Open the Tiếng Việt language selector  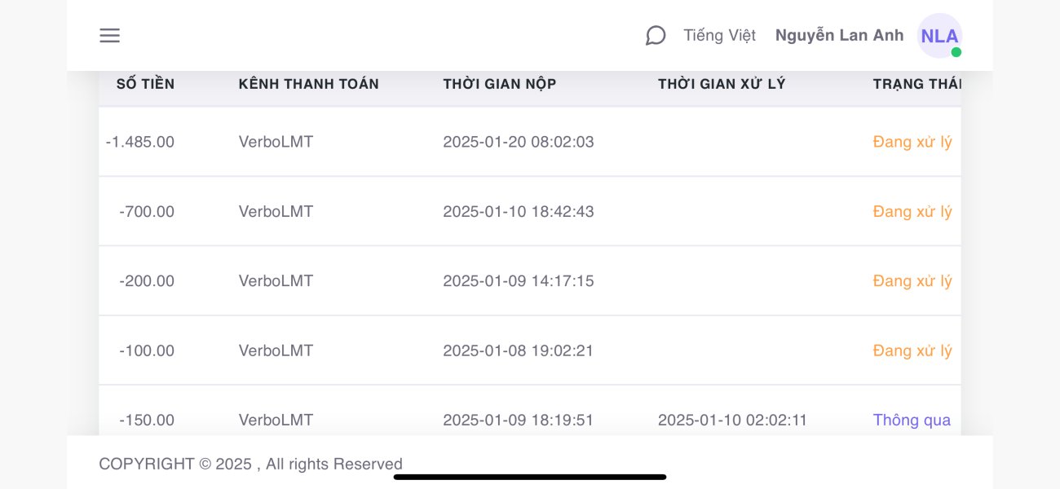click(x=719, y=36)
